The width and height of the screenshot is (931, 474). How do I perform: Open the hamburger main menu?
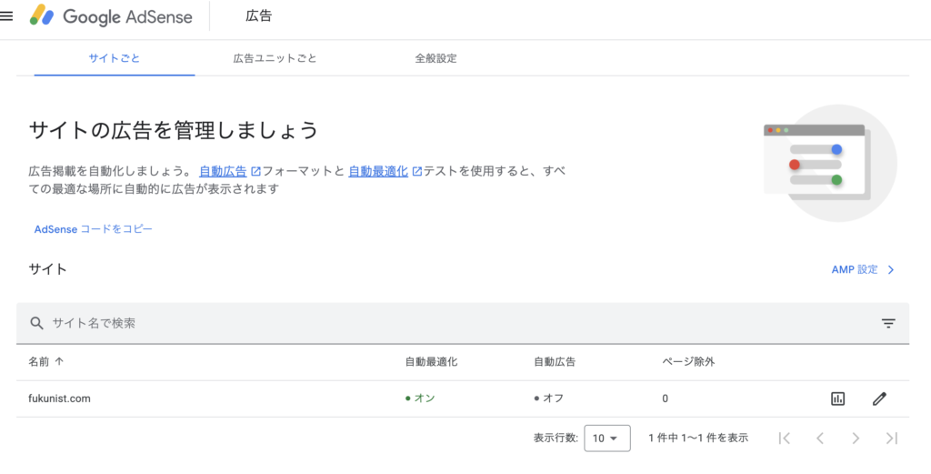pos(6,16)
